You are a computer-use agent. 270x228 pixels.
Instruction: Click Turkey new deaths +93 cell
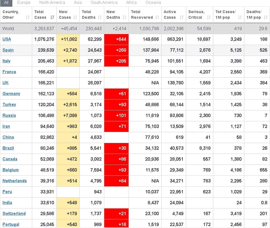point(116,104)
